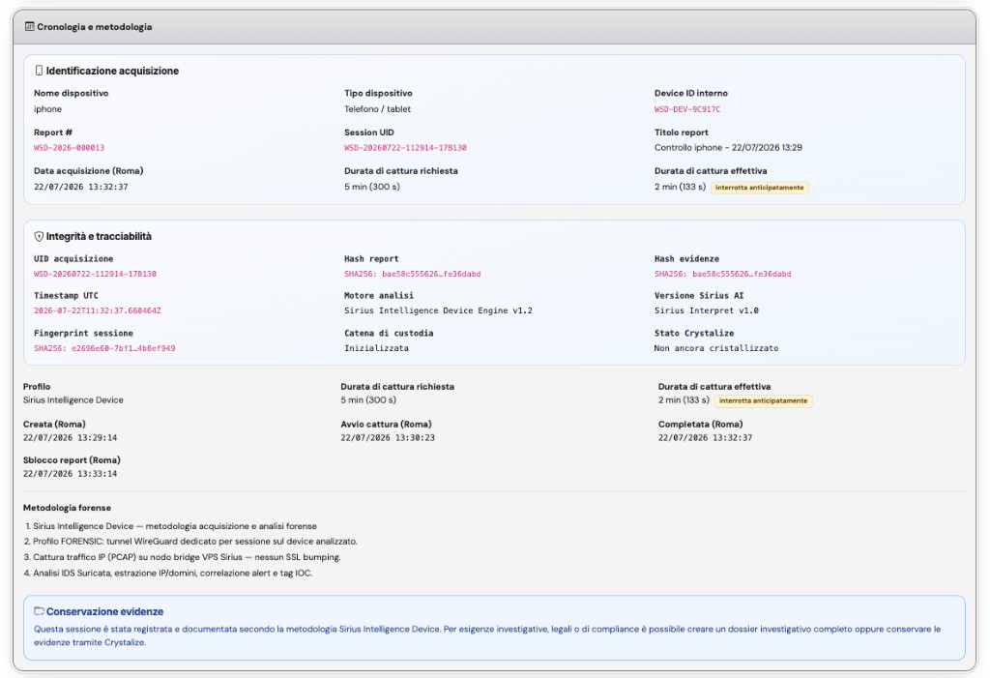Click the Cronologia e metodologia panel icon
Viewport: 990px width, 678px height.
pos(30,26)
